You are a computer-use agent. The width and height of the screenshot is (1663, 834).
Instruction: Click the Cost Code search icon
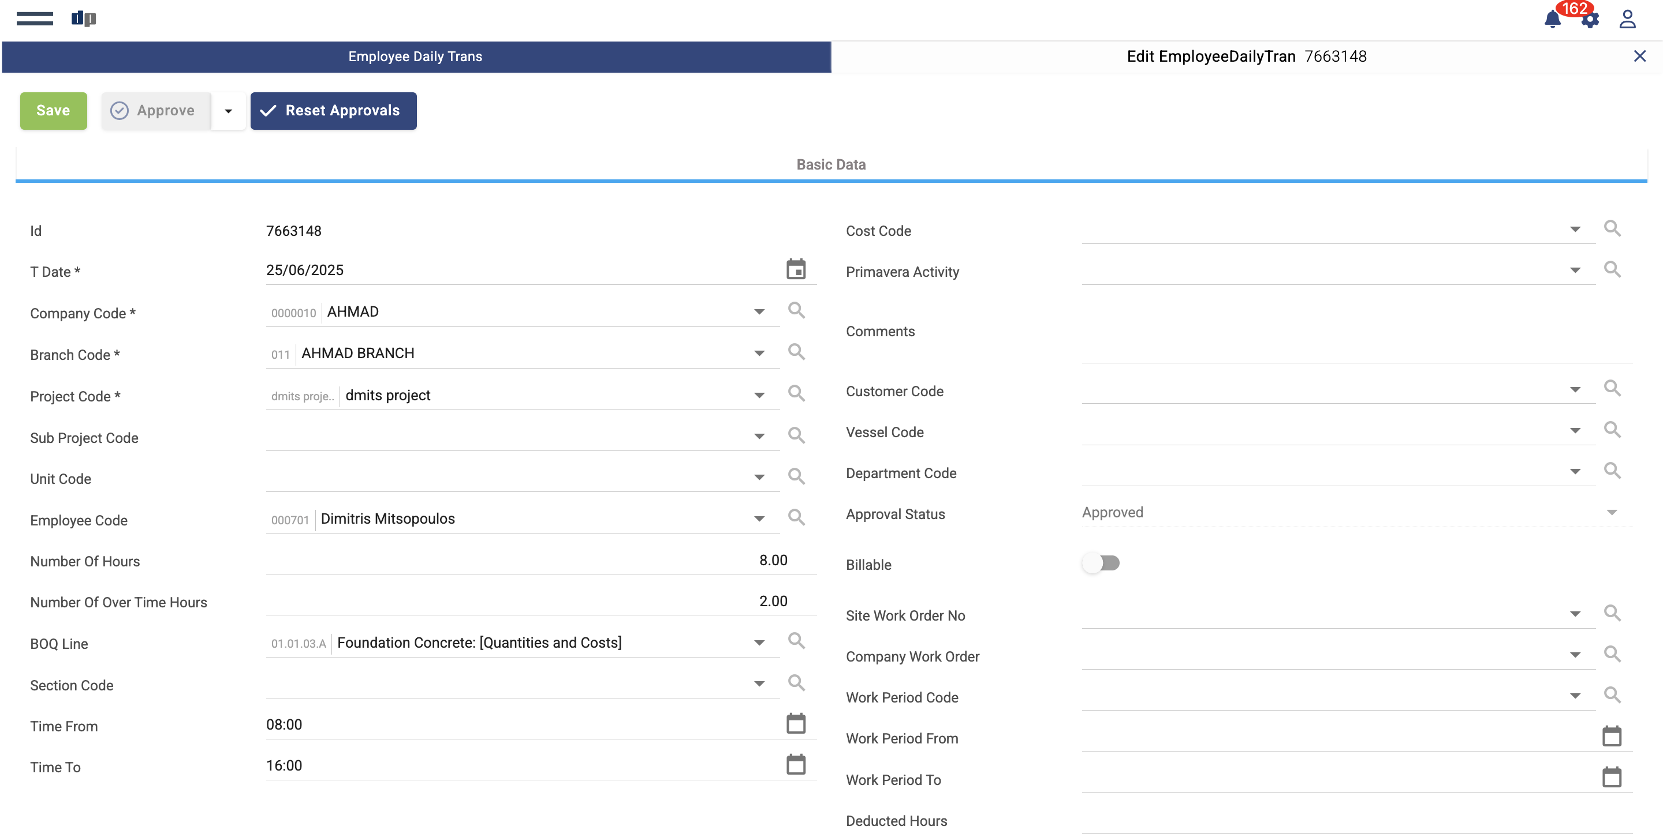[1612, 229]
